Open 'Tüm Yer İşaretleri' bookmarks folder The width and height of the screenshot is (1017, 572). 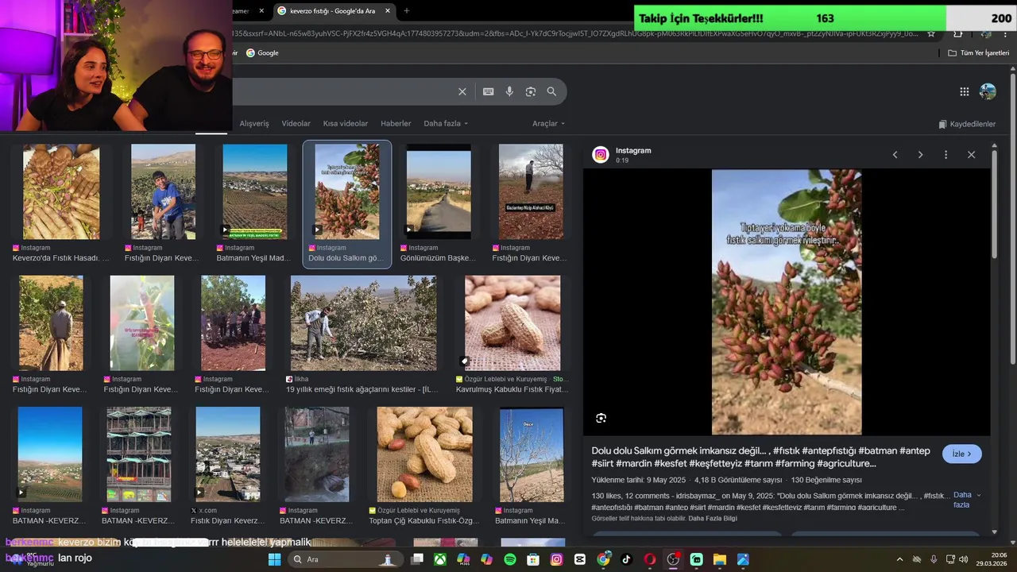coord(979,52)
